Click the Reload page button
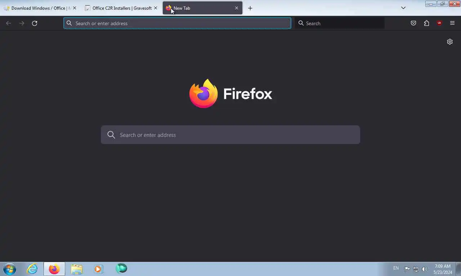Image resolution: width=461 pixels, height=276 pixels. [35, 23]
